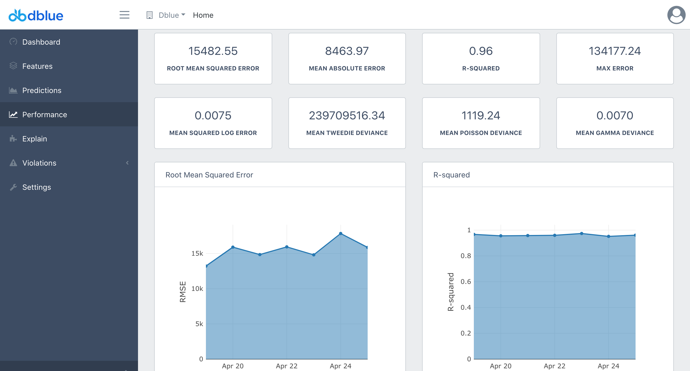Viewport: 690px width, 371px height.
Task: Open the user profile avatar
Action: [676, 15]
